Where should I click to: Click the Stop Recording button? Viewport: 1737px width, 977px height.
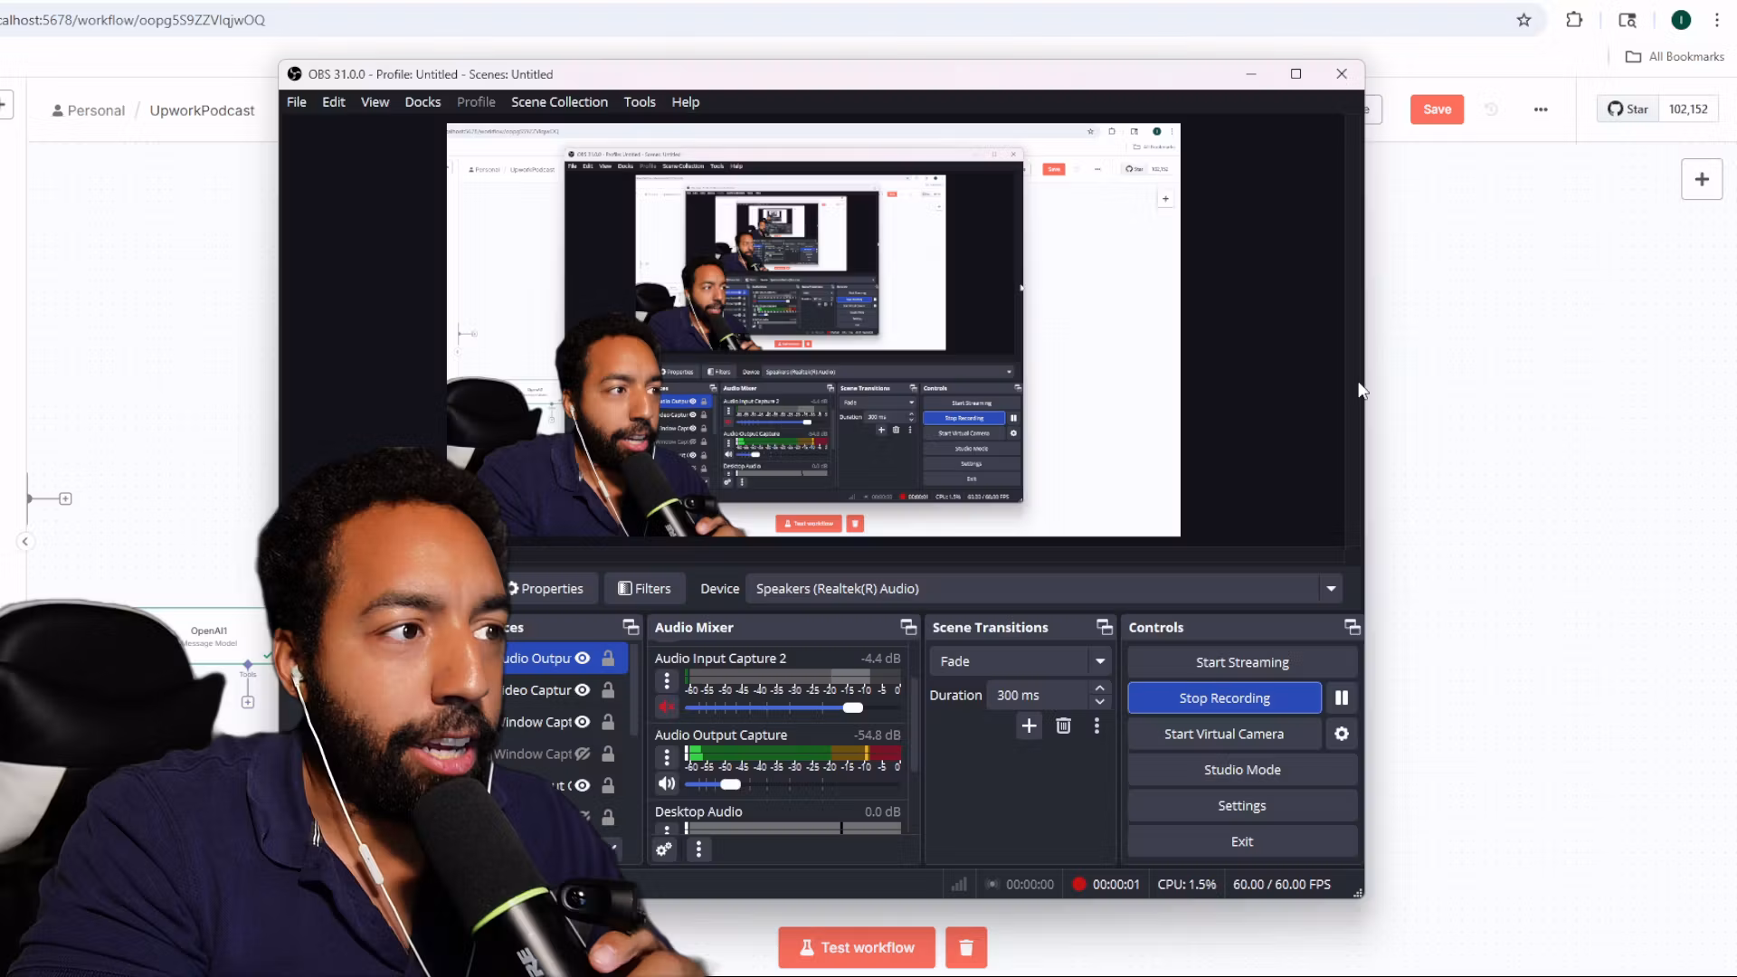(x=1224, y=697)
